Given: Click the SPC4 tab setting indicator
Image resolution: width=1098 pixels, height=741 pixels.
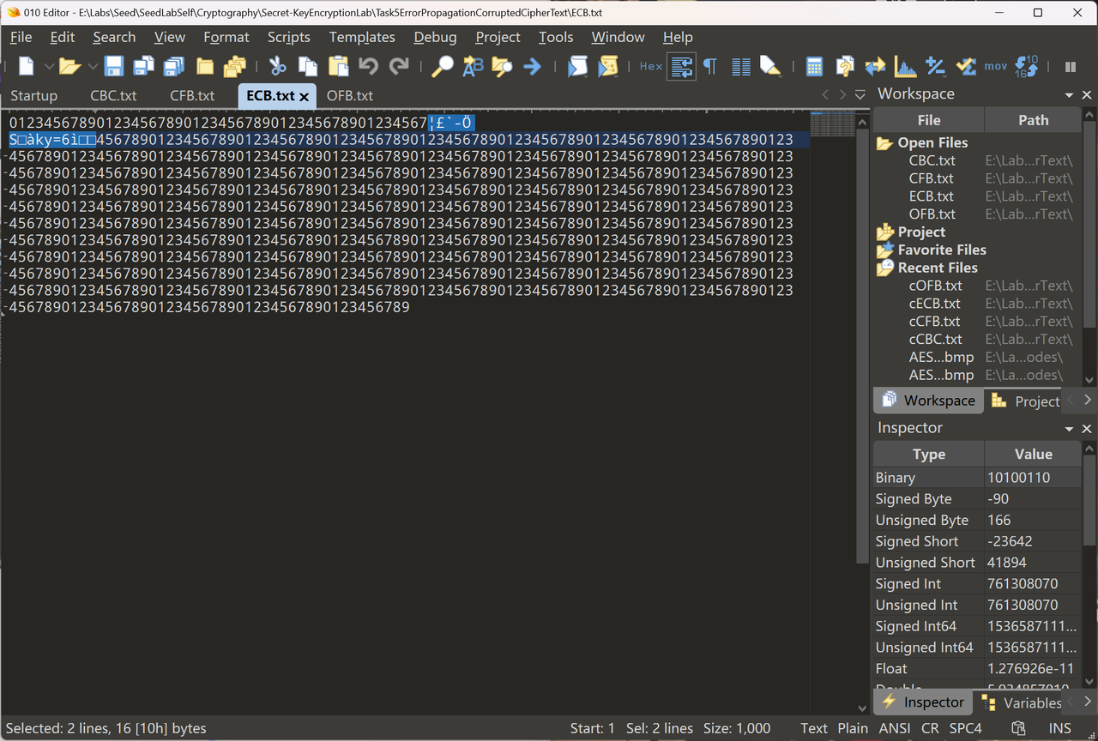Looking at the screenshot, I should (965, 728).
